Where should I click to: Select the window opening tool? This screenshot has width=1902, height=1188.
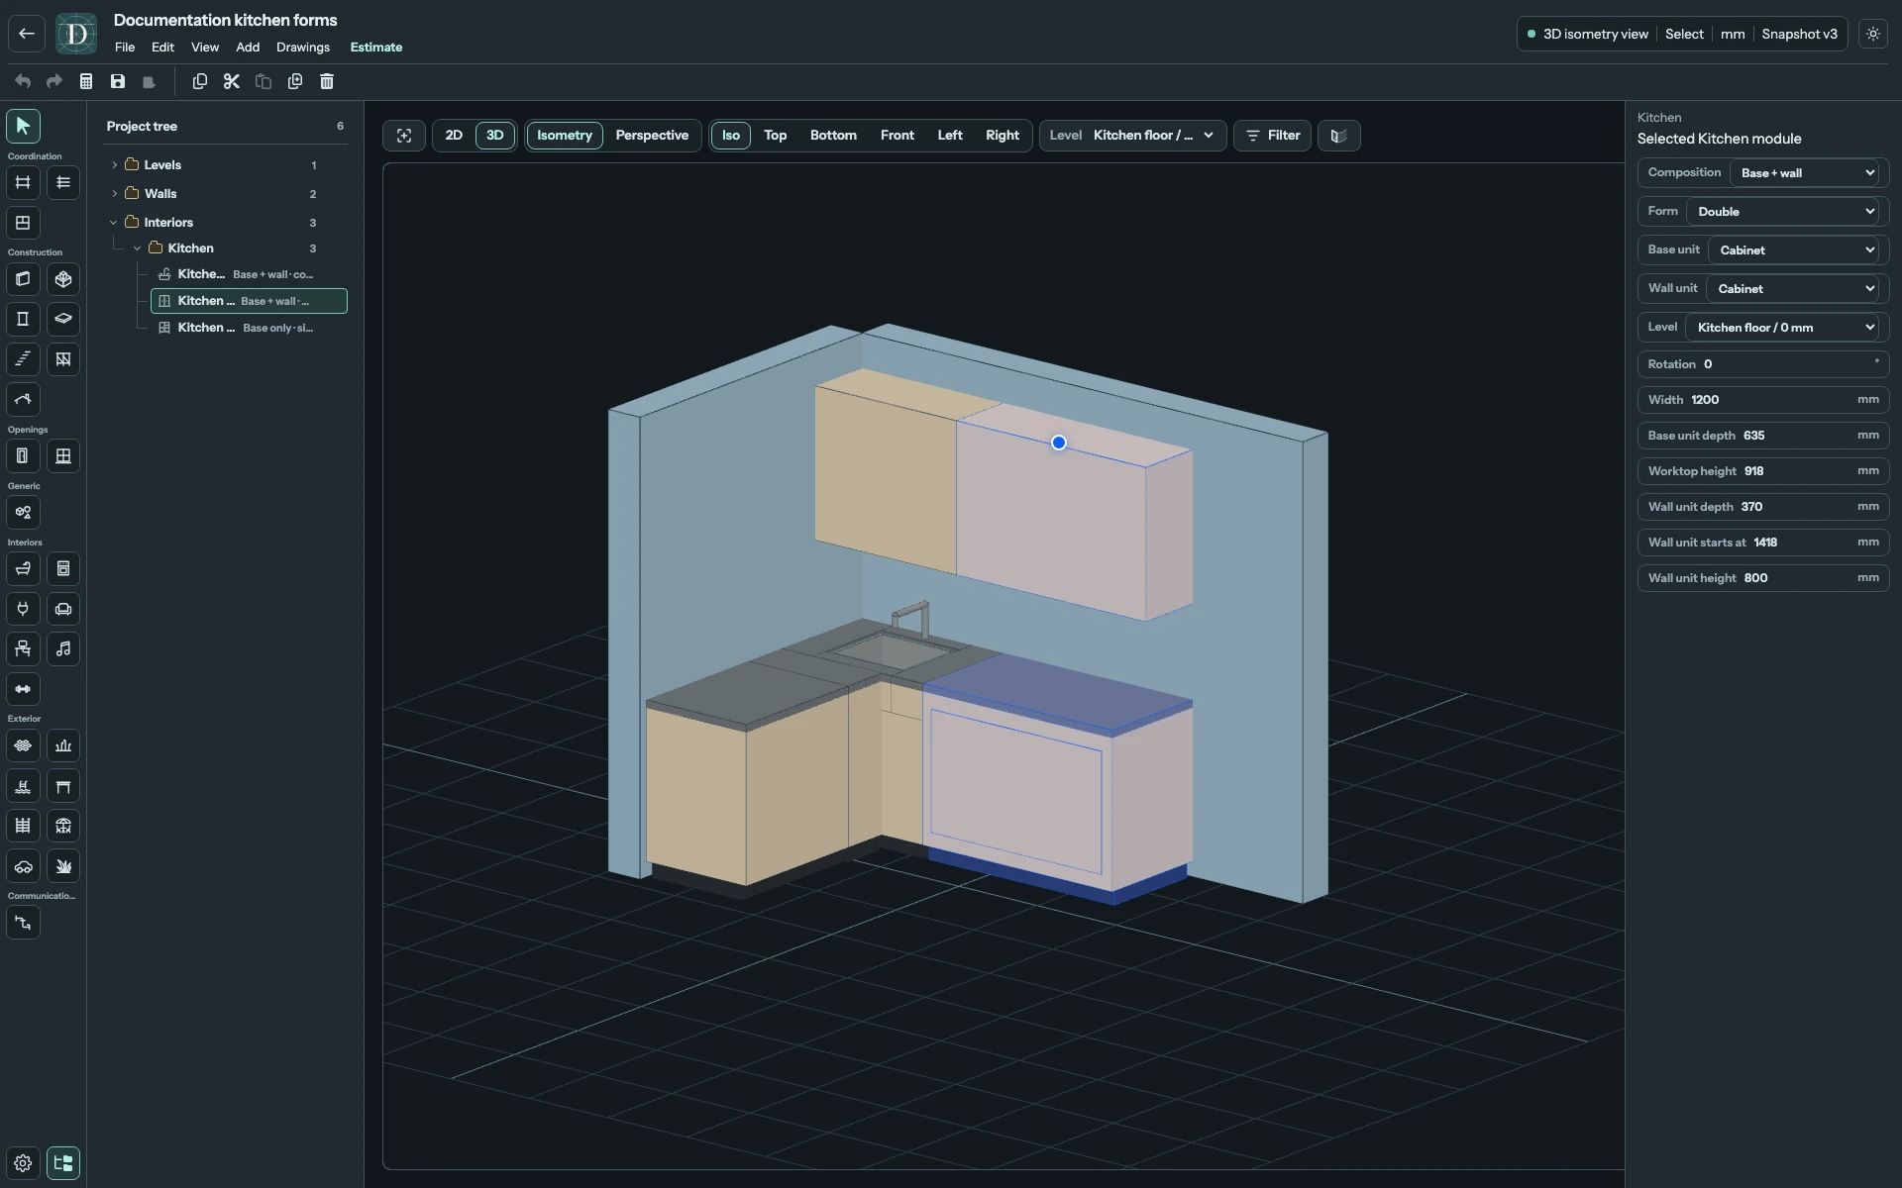(x=63, y=456)
